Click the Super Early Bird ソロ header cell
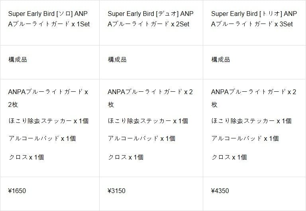 coord(49,18)
